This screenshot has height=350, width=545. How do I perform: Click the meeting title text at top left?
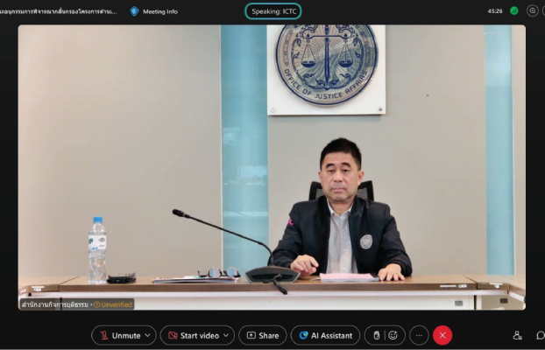(58, 11)
